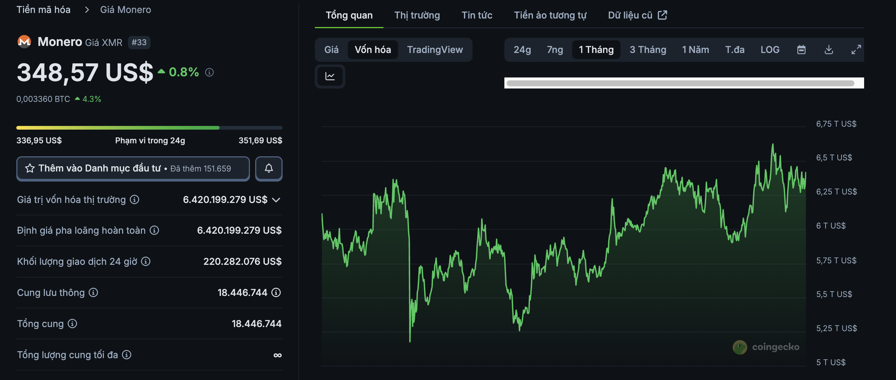Click info icon beside Khối lượng giao dịch 24 giờ
The height and width of the screenshot is (380, 896).
tap(145, 261)
